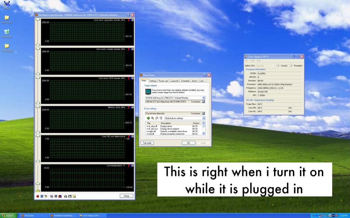Image resolution: width=350 pixels, height=218 pixels.
Task: Click the red record icon in Hardware monitoring toolbar
Action: (x=38, y=196)
